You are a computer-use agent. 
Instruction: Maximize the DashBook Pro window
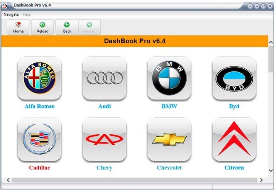click(263, 6)
